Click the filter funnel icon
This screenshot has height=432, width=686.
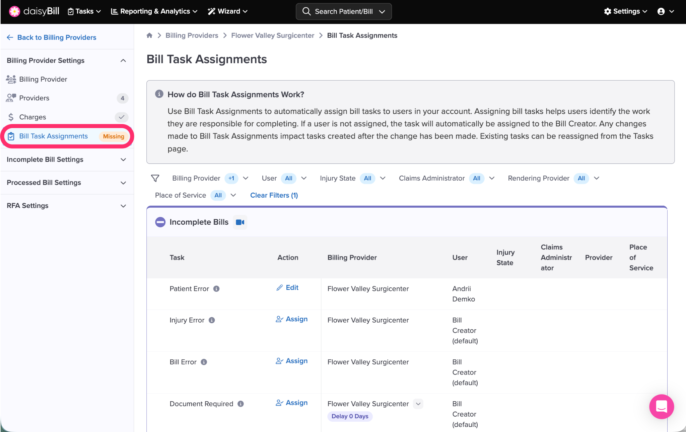pyautogui.click(x=155, y=179)
